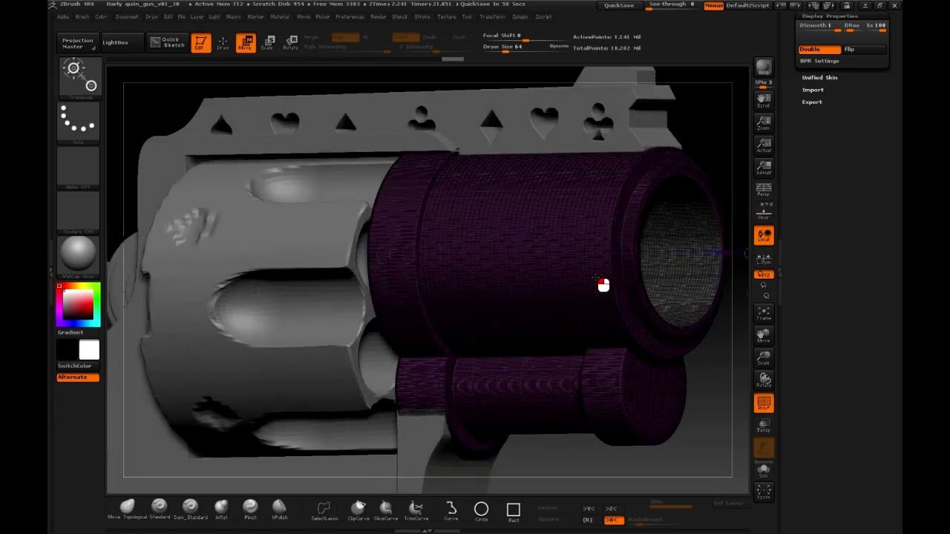Open the MatCap Gray material selector
The height and width of the screenshot is (534, 950).
[78, 256]
